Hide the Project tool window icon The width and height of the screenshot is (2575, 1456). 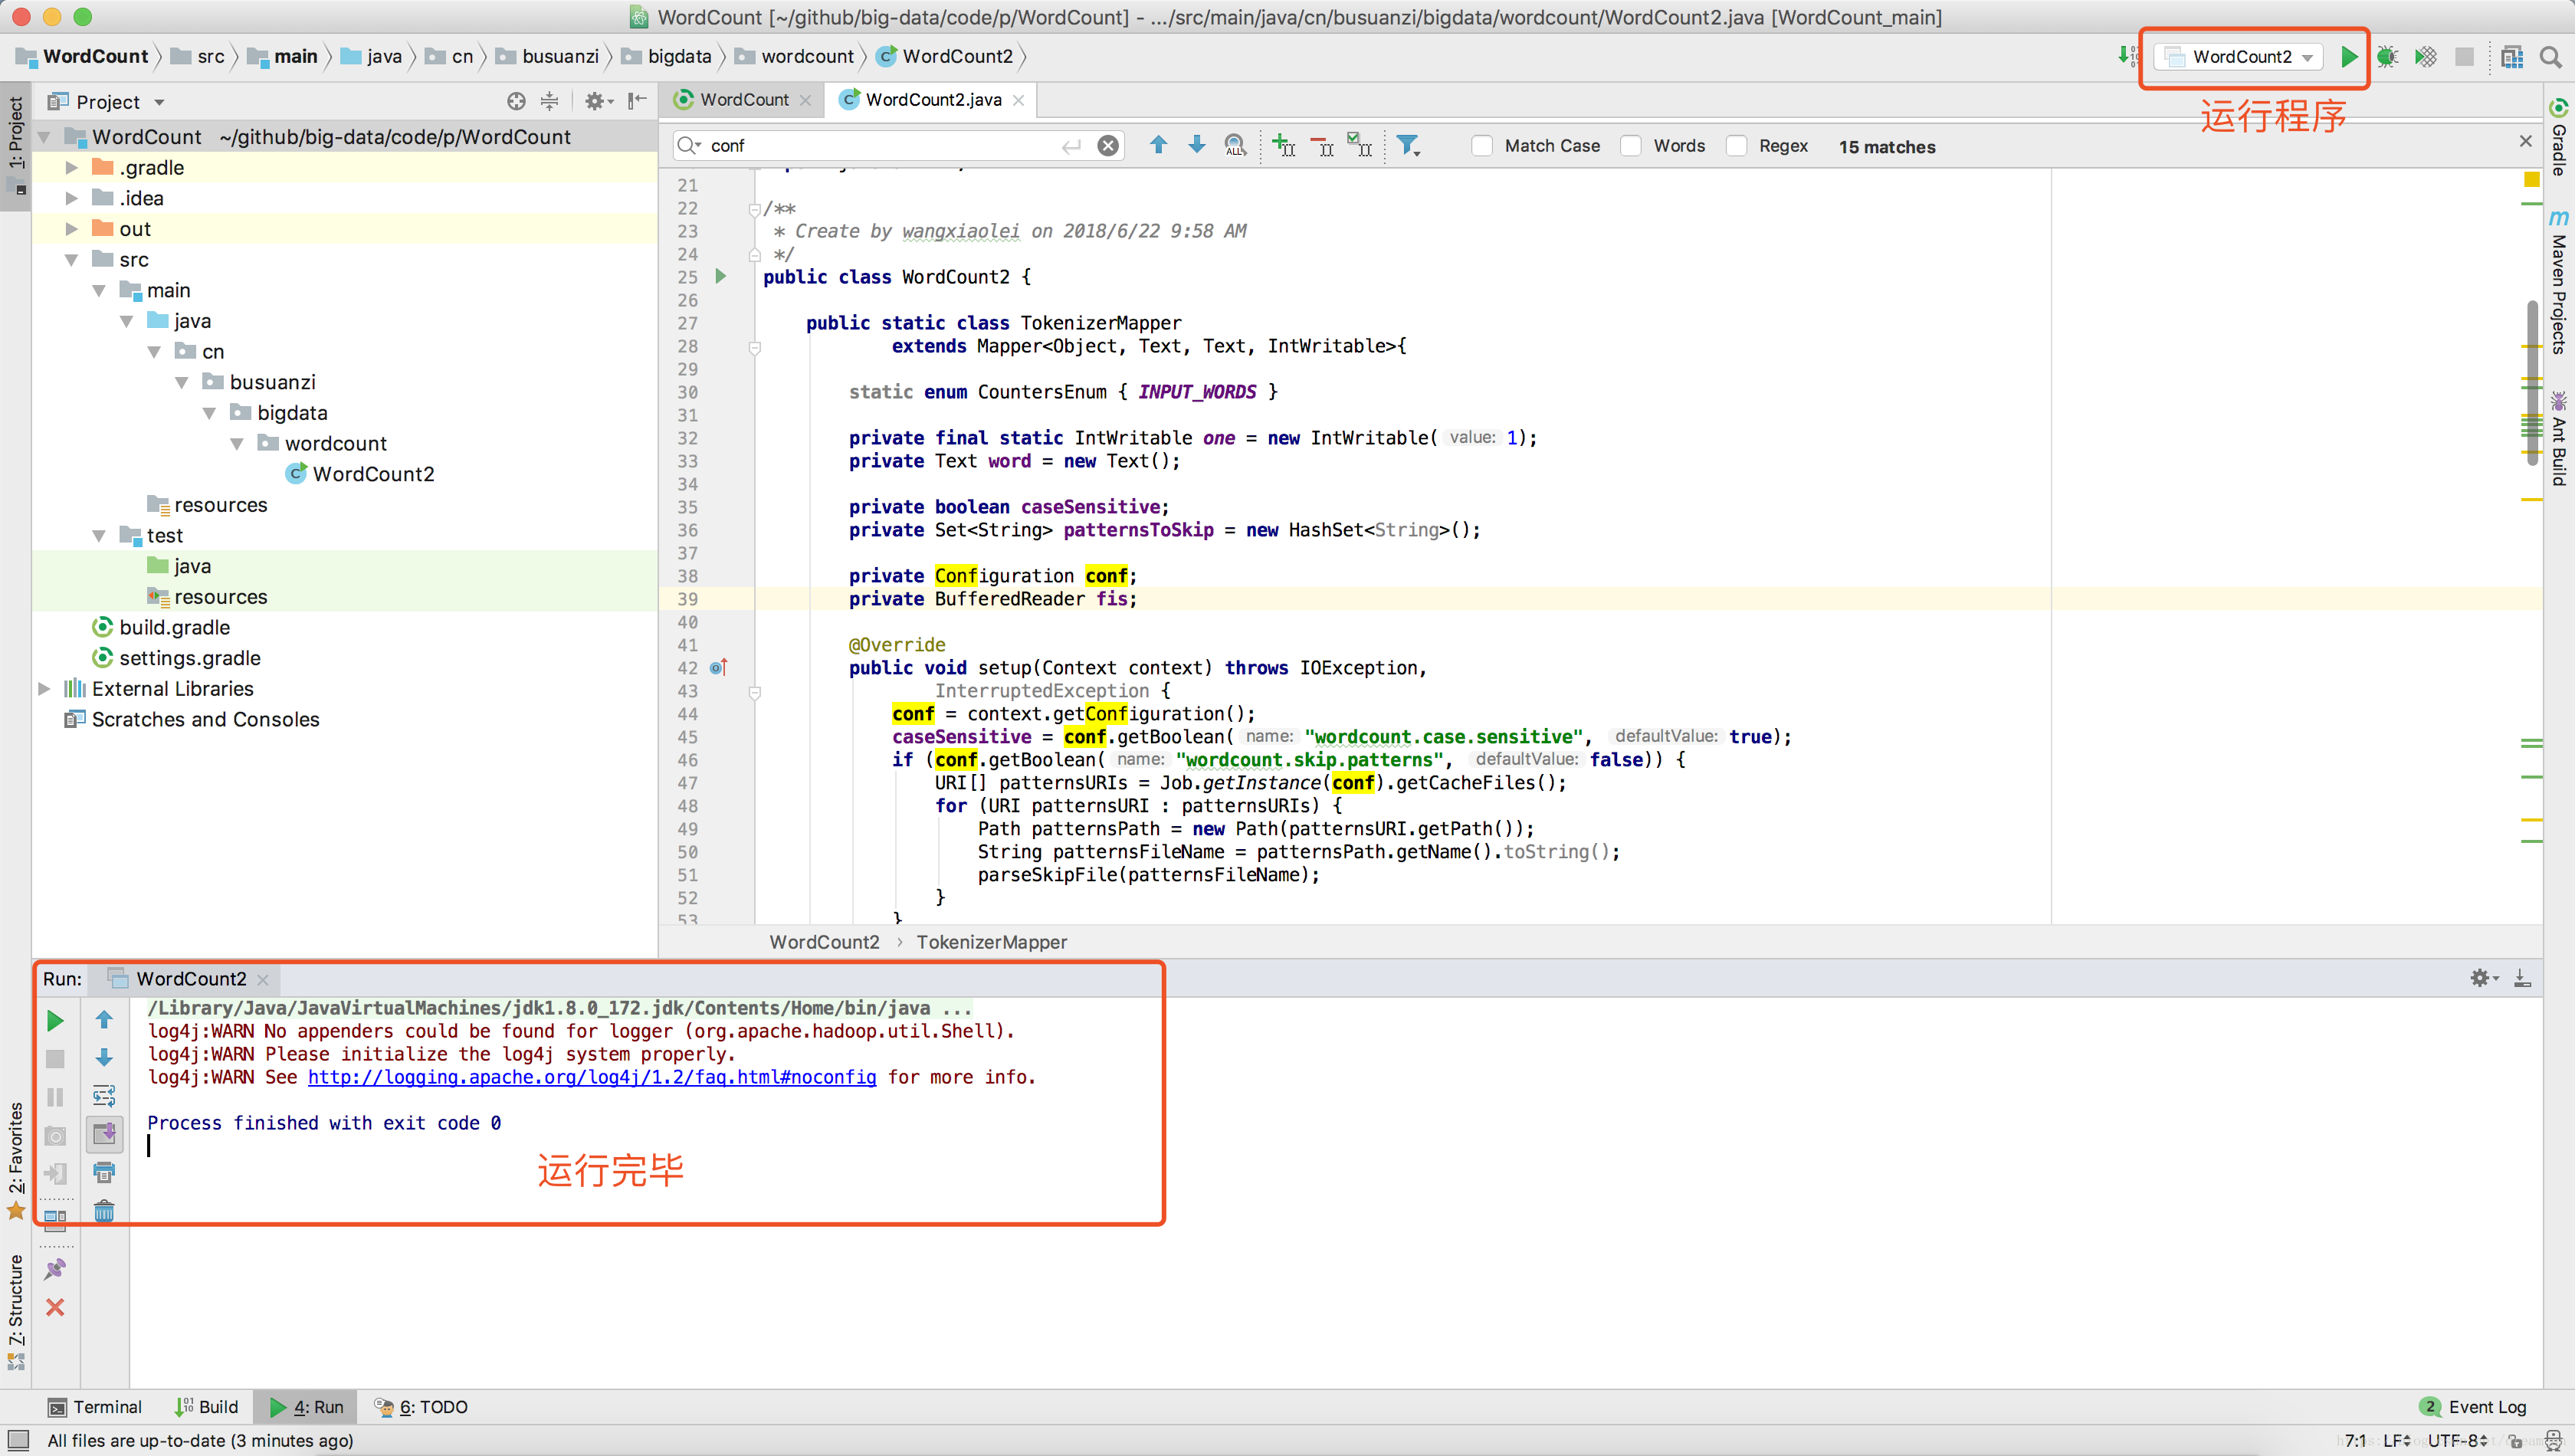point(637,101)
